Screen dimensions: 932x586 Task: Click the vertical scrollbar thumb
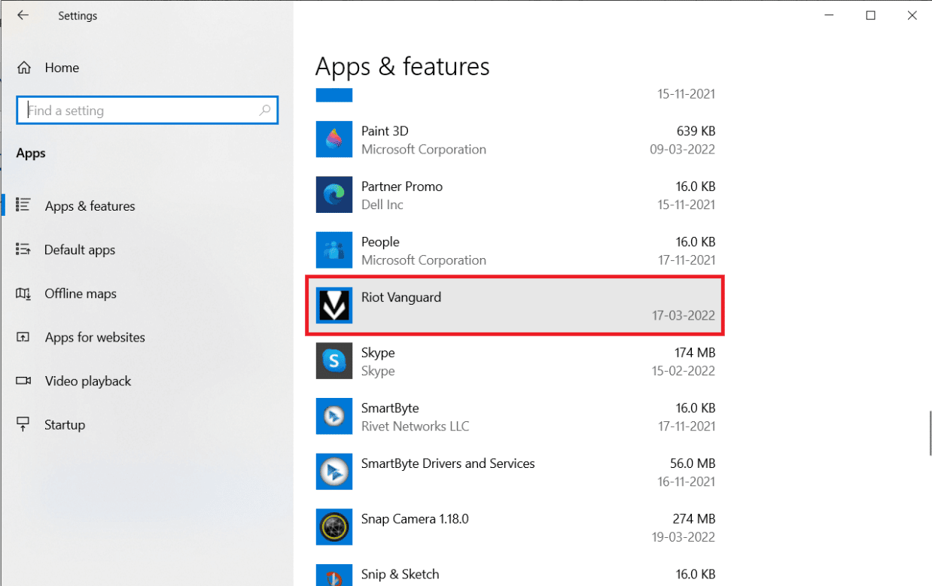930,433
